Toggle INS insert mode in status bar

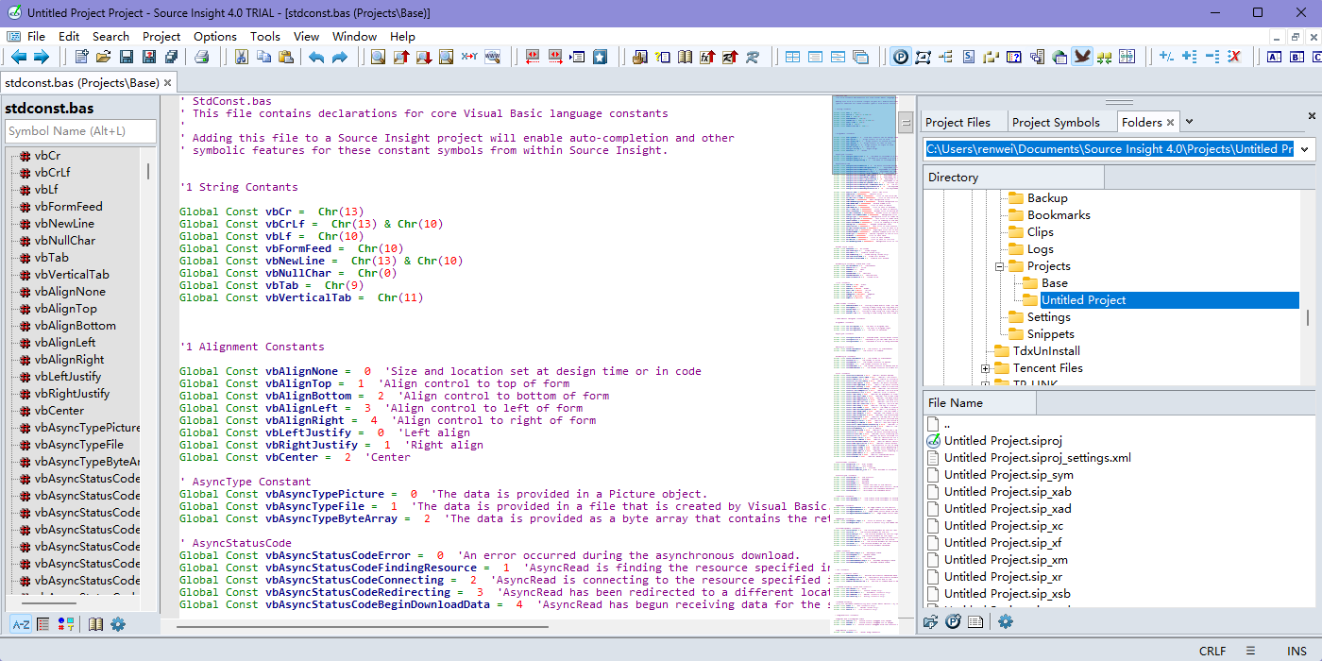click(x=1297, y=652)
